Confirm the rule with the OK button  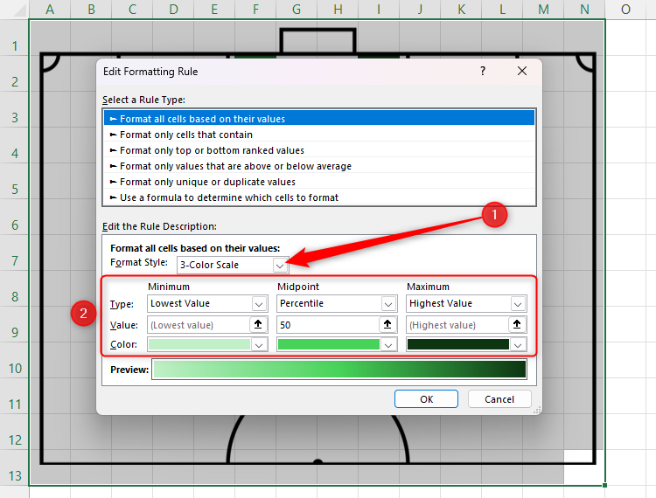pos(426,399)
